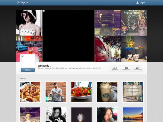Click the broken profile picture placeholder
This screenshot has height=122, width=163.
tap(28, 61)
